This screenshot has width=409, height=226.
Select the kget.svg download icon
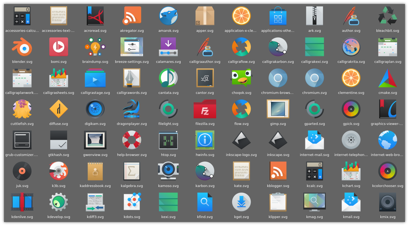241,202
